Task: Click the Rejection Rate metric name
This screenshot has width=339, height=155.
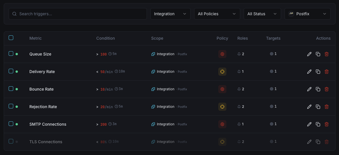Action: [x=43, y=107]
